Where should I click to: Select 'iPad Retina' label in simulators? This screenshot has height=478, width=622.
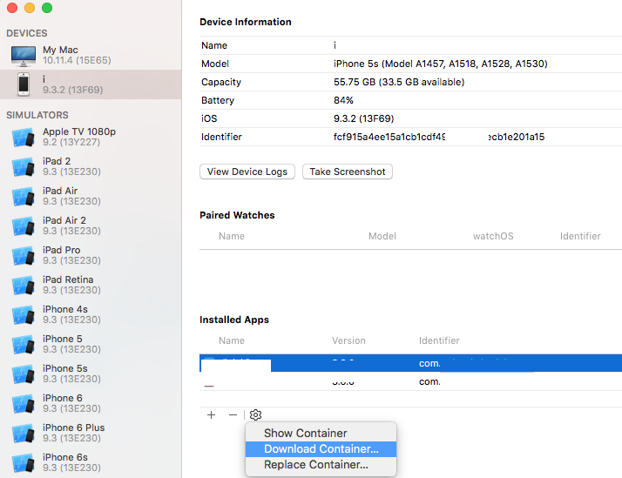tap(68, 279)
